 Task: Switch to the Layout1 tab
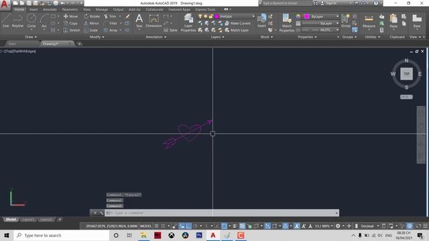[x=28, y=220]
